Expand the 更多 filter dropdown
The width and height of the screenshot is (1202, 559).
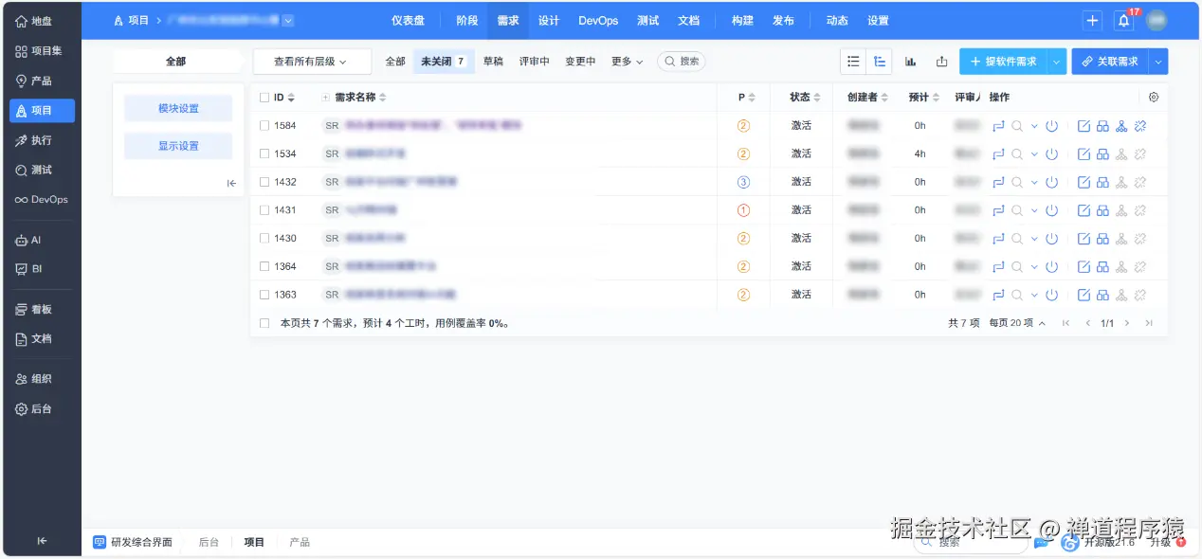pyautogui.click(x=625, y=61)
